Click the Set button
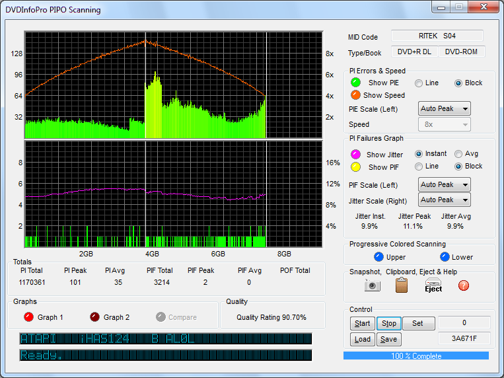This screenshot has height=378, width=504. point(419,323)
